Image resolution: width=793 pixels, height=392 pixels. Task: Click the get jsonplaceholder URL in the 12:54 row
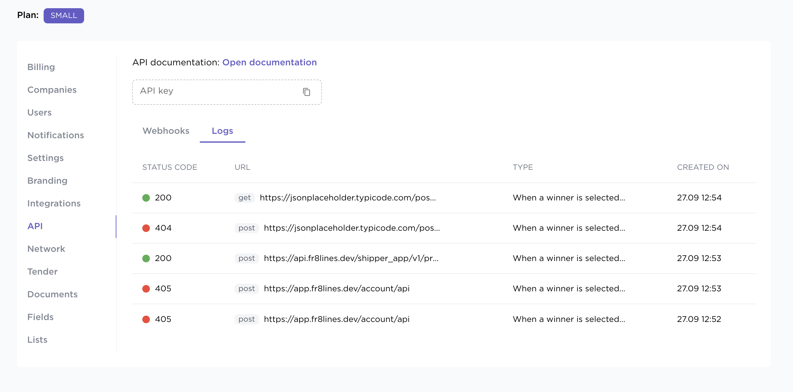(348, 198)
